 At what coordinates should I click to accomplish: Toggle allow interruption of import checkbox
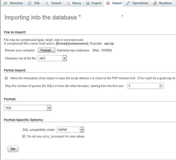6,78
